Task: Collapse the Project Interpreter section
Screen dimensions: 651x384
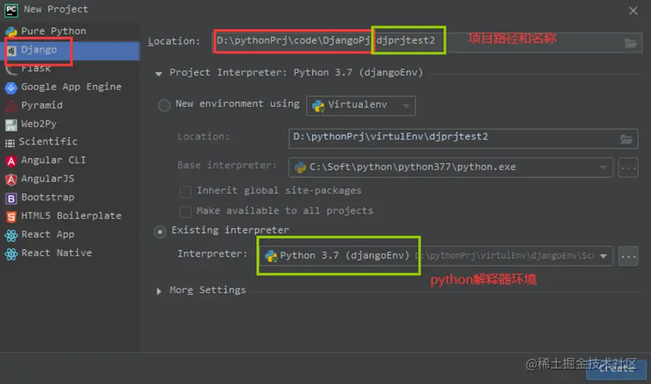Action: (159, 74)
